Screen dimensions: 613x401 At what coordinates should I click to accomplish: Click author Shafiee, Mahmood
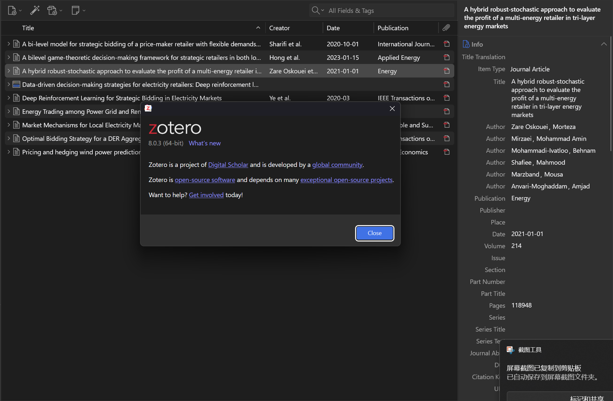pyautogui.click(x=538, y=162)
